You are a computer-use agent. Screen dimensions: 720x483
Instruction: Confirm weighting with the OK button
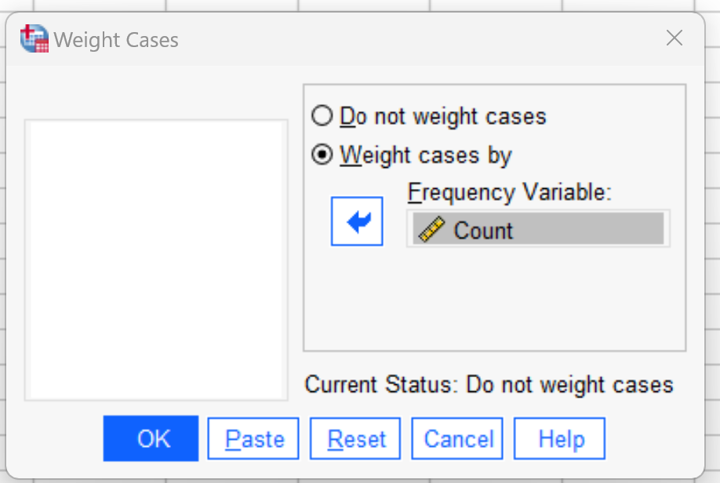[151, 438]
